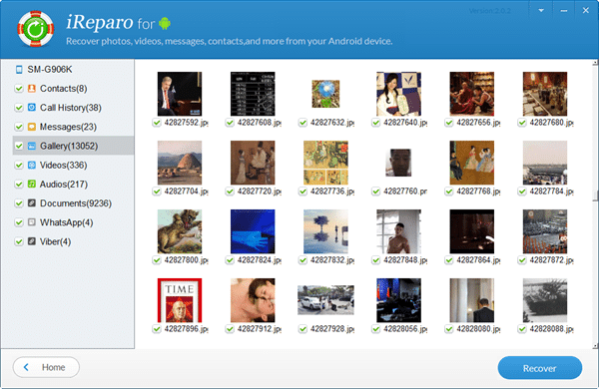Screen dimensions: 599x389
Task: Uncheck the Viber(4) checkbox
Action: click(x=19, y=241)
